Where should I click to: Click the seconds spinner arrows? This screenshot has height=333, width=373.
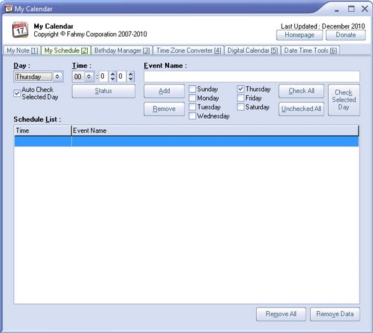(x=131, y=77)
